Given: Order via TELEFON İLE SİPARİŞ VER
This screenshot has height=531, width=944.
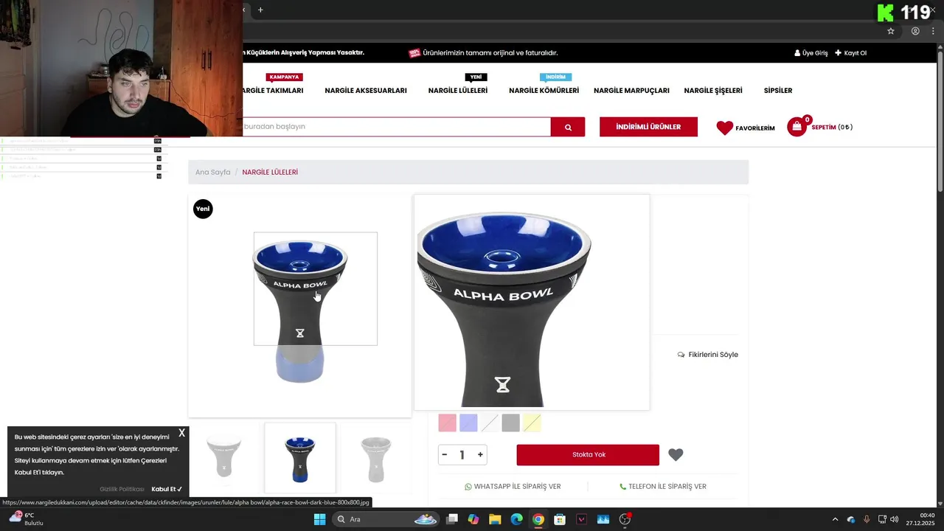Looking at the screenshot, I should (663, 487).
